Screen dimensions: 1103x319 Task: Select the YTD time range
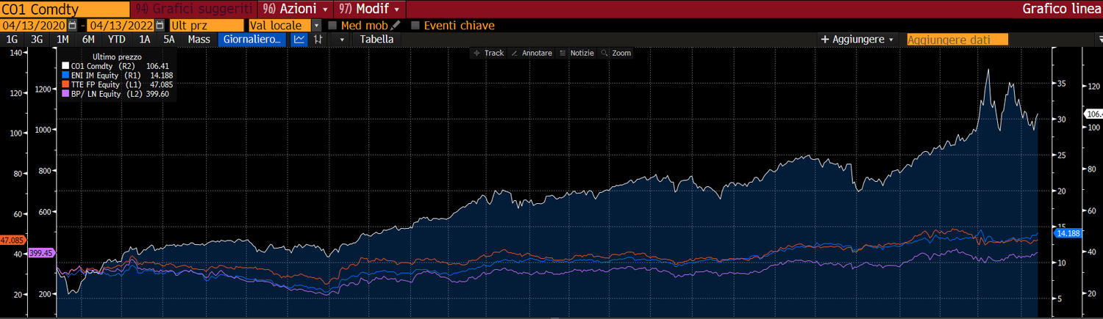click(116, 40)
